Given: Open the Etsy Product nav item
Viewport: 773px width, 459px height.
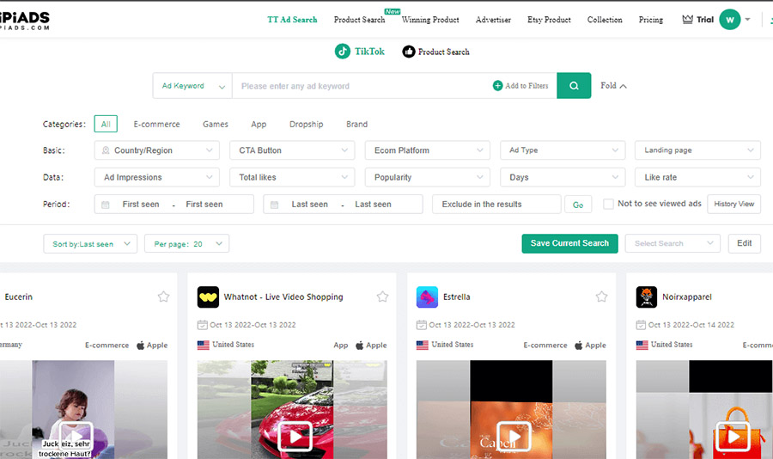Looking at the screenshot, I should [549, 20].
